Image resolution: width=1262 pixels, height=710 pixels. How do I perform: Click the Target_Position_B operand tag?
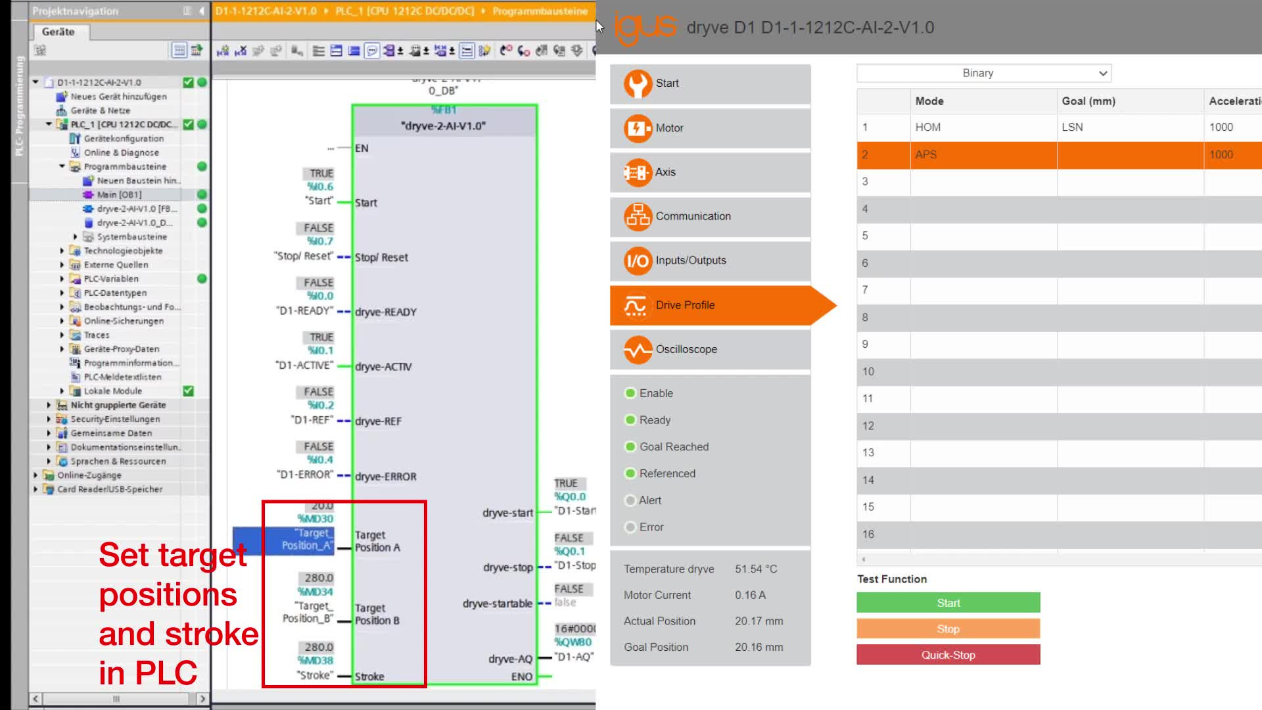(x=307, y=612)
